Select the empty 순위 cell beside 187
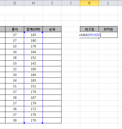 tap(52, 98)
